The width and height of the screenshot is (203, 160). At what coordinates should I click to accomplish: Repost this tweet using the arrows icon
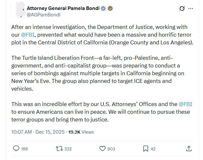[x=59, y=148]
